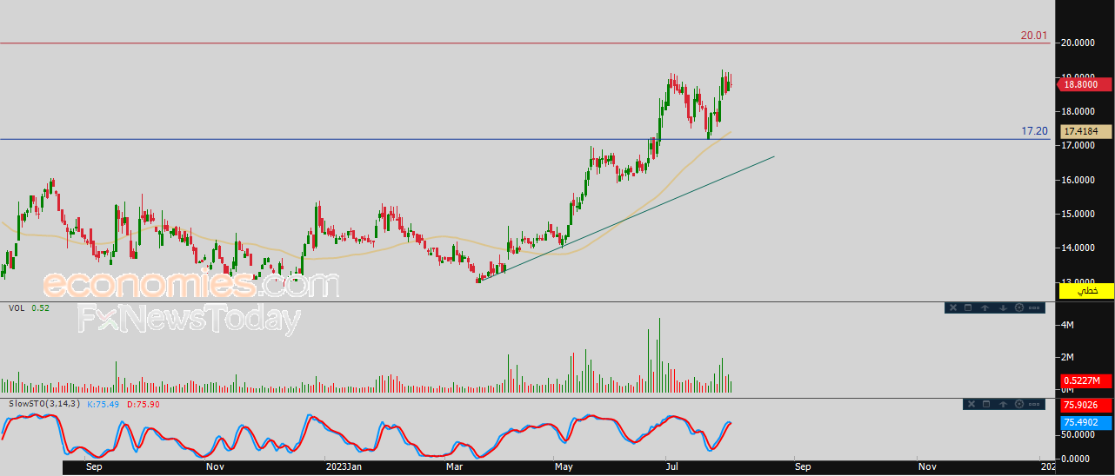Open more options for volume pane
1115x476 pixels.
click(1034, 307)
